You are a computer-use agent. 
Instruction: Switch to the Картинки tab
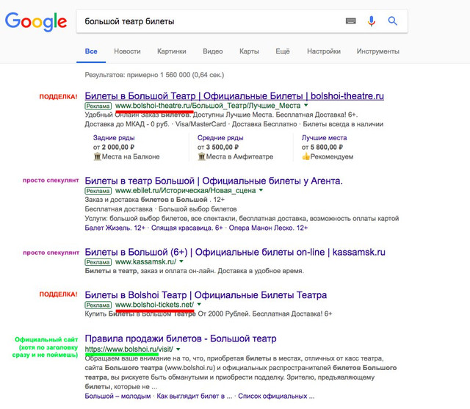pos(172,51)
